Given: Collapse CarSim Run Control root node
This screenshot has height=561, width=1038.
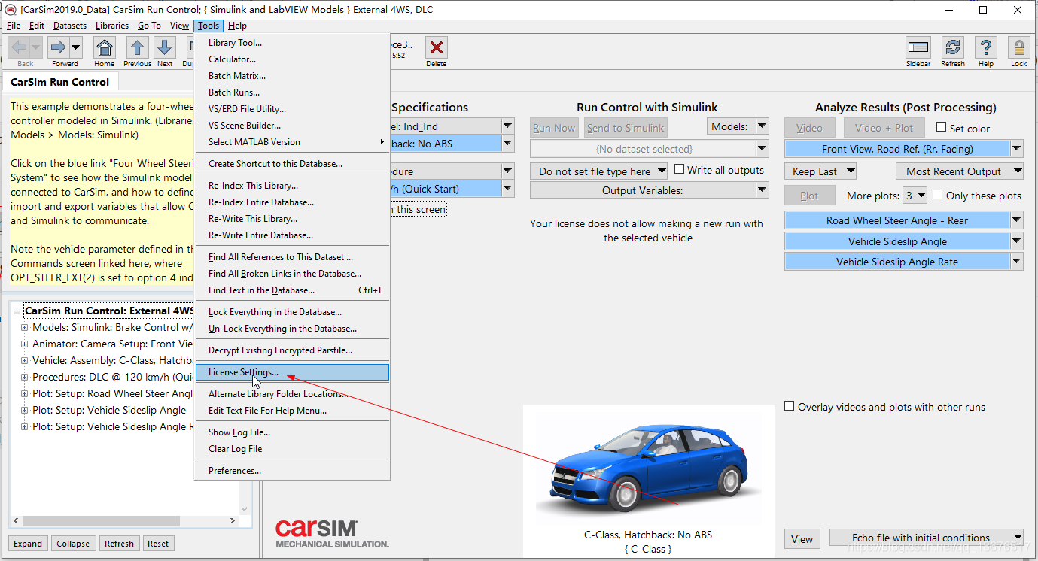Looking at the screenshot, I should (x=17, y=311).
